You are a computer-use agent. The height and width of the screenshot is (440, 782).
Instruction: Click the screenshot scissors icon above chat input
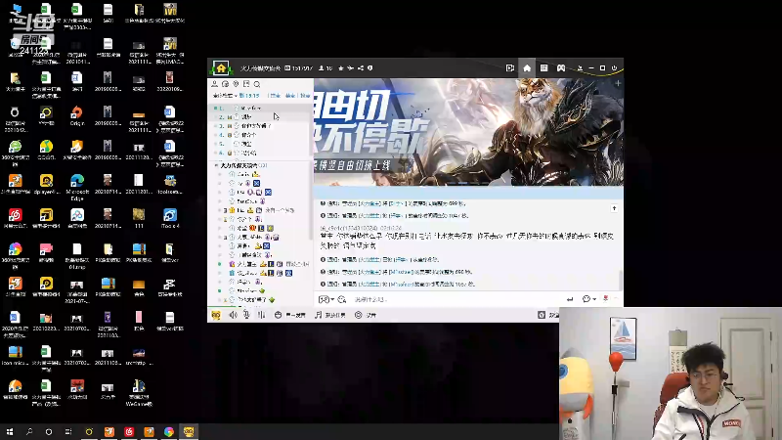click(324, 299)
